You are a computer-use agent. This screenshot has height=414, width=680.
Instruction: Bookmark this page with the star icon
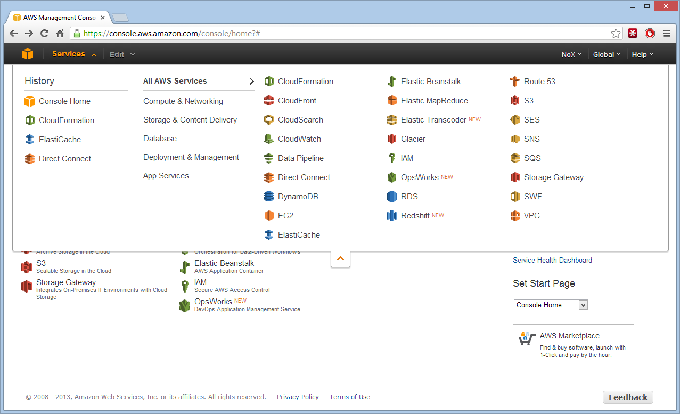click(616, 34)
